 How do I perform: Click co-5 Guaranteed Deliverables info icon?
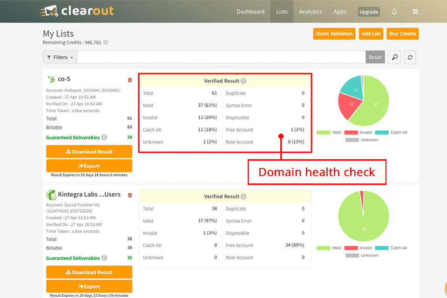[x=104, y=137]
